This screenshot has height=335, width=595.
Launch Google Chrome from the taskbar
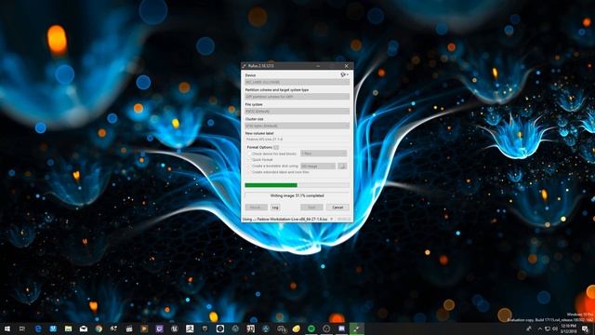click(99, 328)
